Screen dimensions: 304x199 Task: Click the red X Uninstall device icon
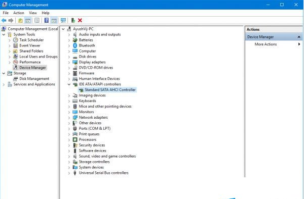80,20
